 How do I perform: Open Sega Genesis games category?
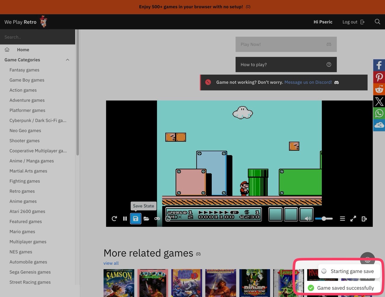pyautogui.click(x=30, y=272)
